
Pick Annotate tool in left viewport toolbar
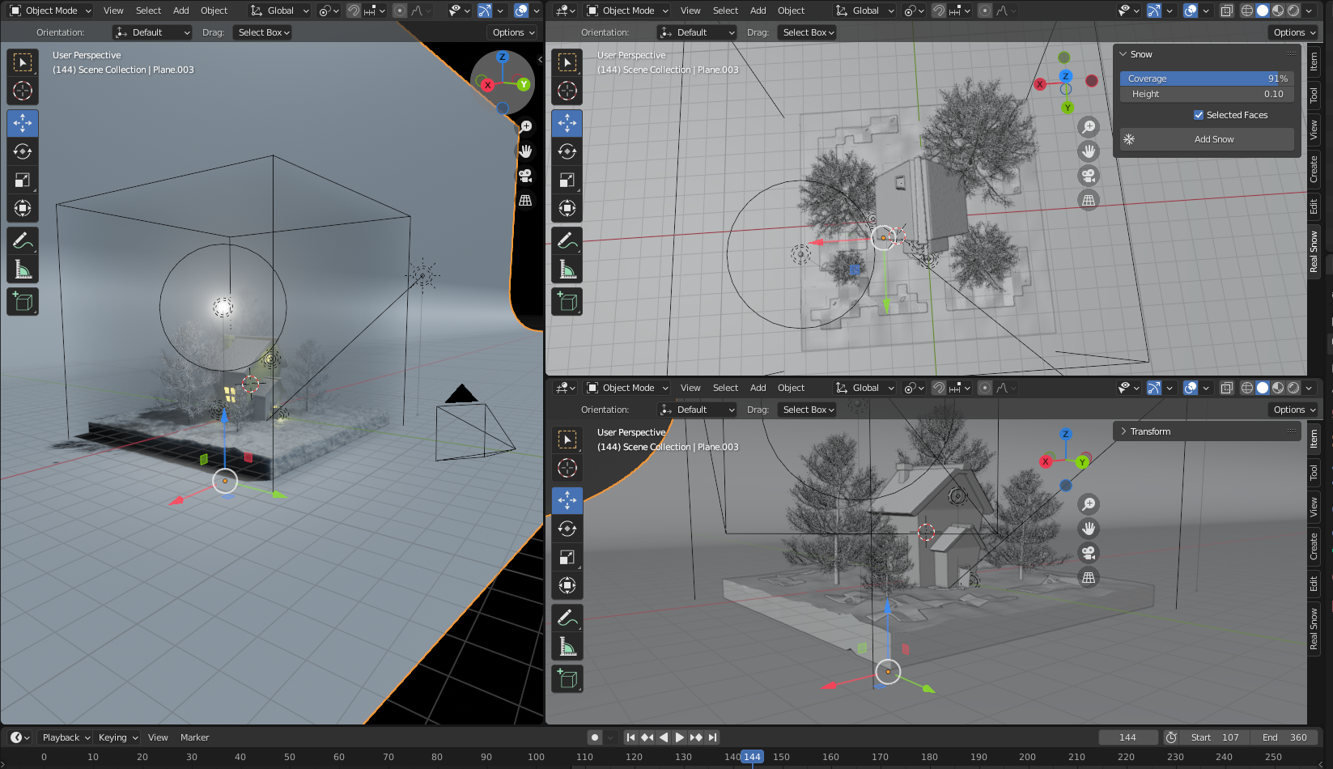(x=23, y=240)
